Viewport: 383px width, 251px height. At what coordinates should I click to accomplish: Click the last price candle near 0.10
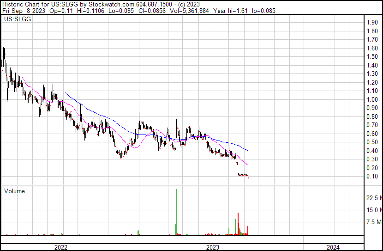[248, 177]
